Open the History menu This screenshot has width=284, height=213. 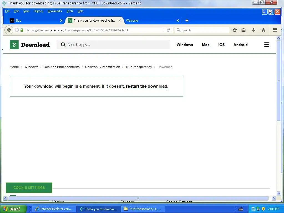pyautogui.click(x=39, y=11)
